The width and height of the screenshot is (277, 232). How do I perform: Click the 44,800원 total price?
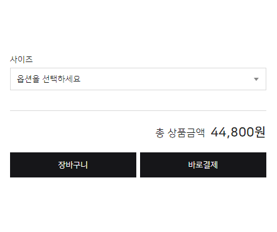(x=238, y=132)
